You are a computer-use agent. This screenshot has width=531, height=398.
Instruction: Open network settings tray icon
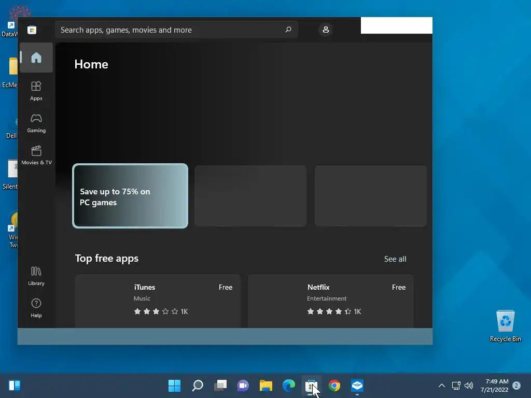click(456, 386)
